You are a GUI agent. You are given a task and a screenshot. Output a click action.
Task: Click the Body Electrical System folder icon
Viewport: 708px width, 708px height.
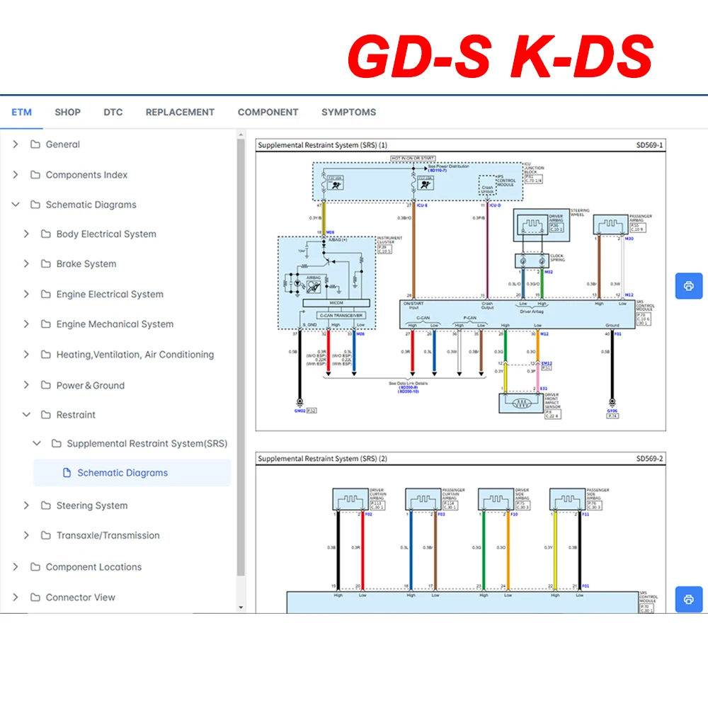(45, 234)
